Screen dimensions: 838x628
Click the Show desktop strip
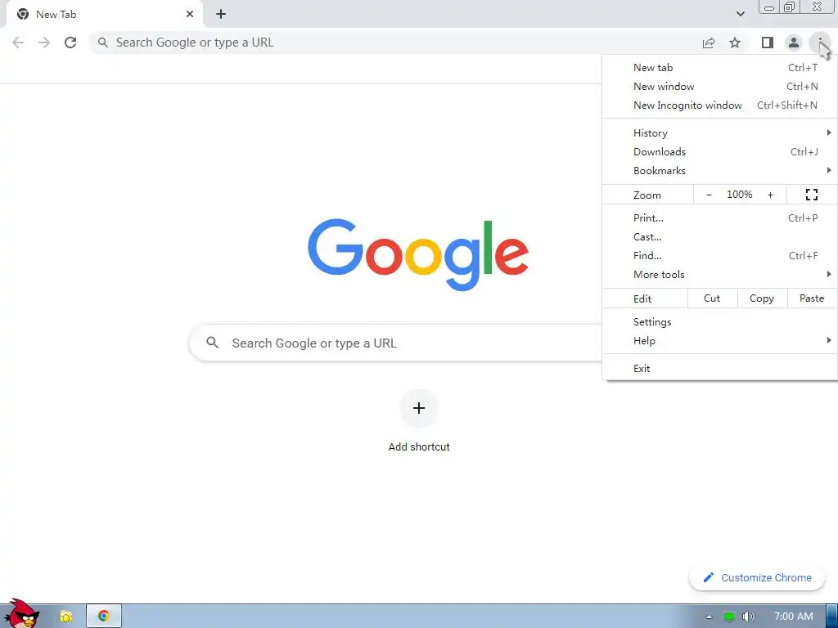coord(832,617)
